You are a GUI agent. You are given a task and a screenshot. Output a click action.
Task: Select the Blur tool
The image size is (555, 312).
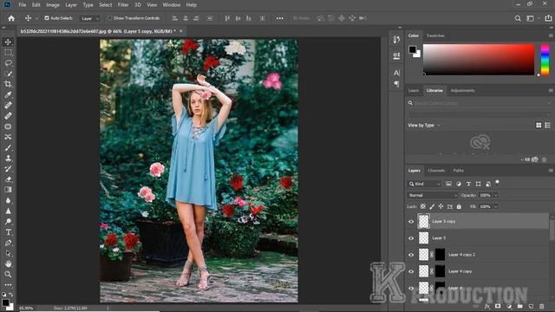pos(8,200)
